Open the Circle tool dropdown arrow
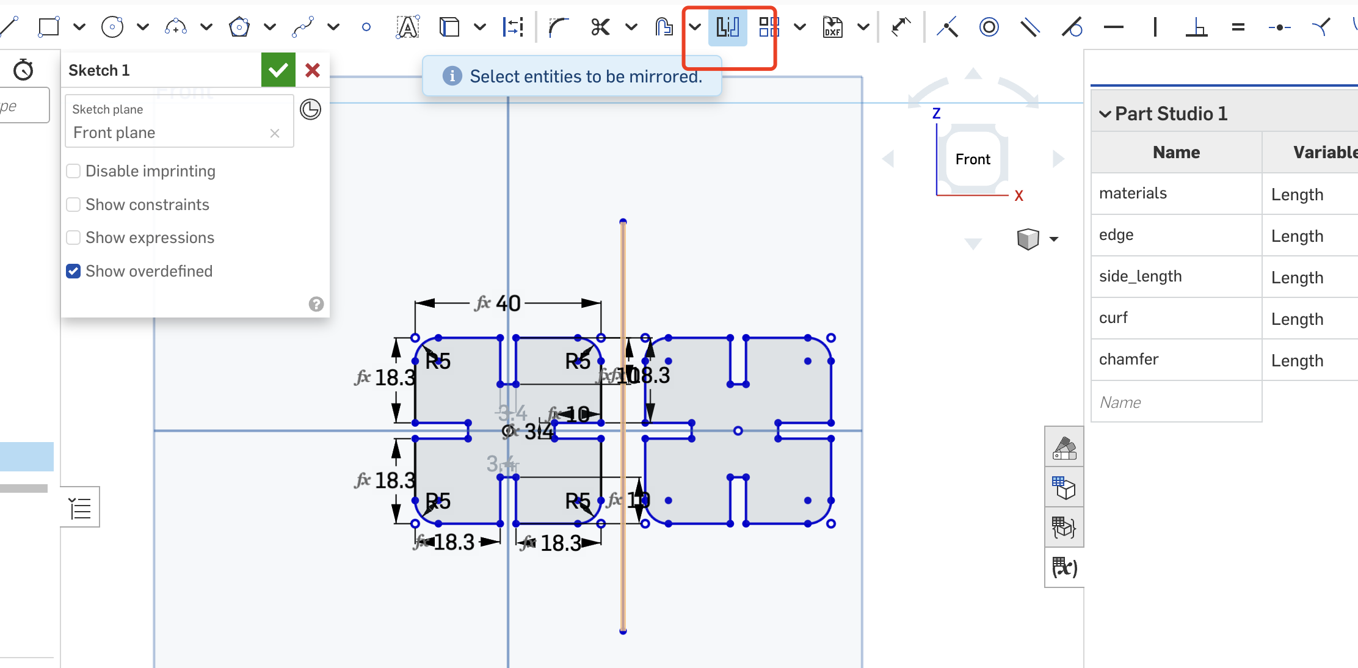The image size is (1358, 668). click(143, 27)
